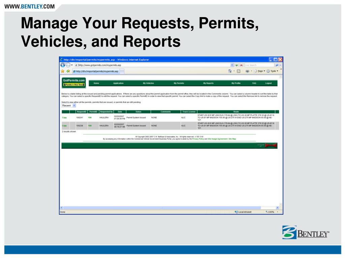345x258 pixels.
Task: Sort table by RequestID column header
Action: click(82, 112)
